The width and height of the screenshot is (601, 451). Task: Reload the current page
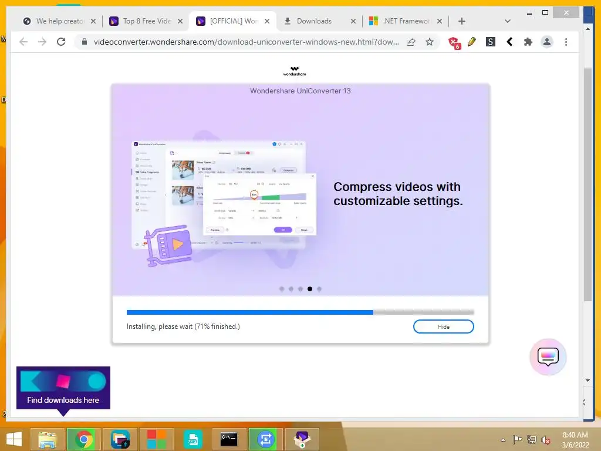coord(61,42)
